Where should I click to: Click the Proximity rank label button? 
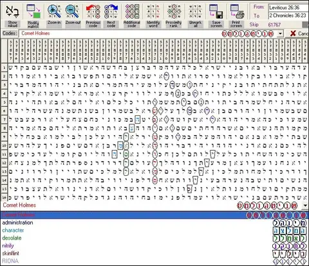point(174,24)
